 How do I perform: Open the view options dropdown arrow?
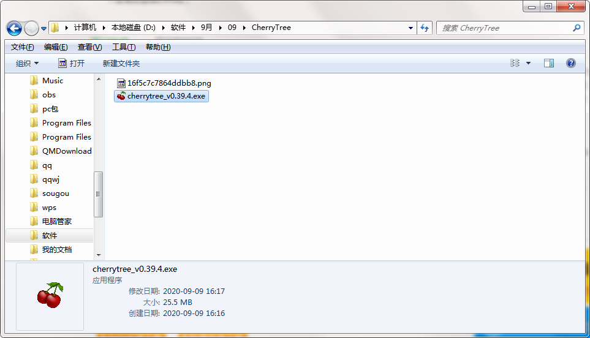528,63
